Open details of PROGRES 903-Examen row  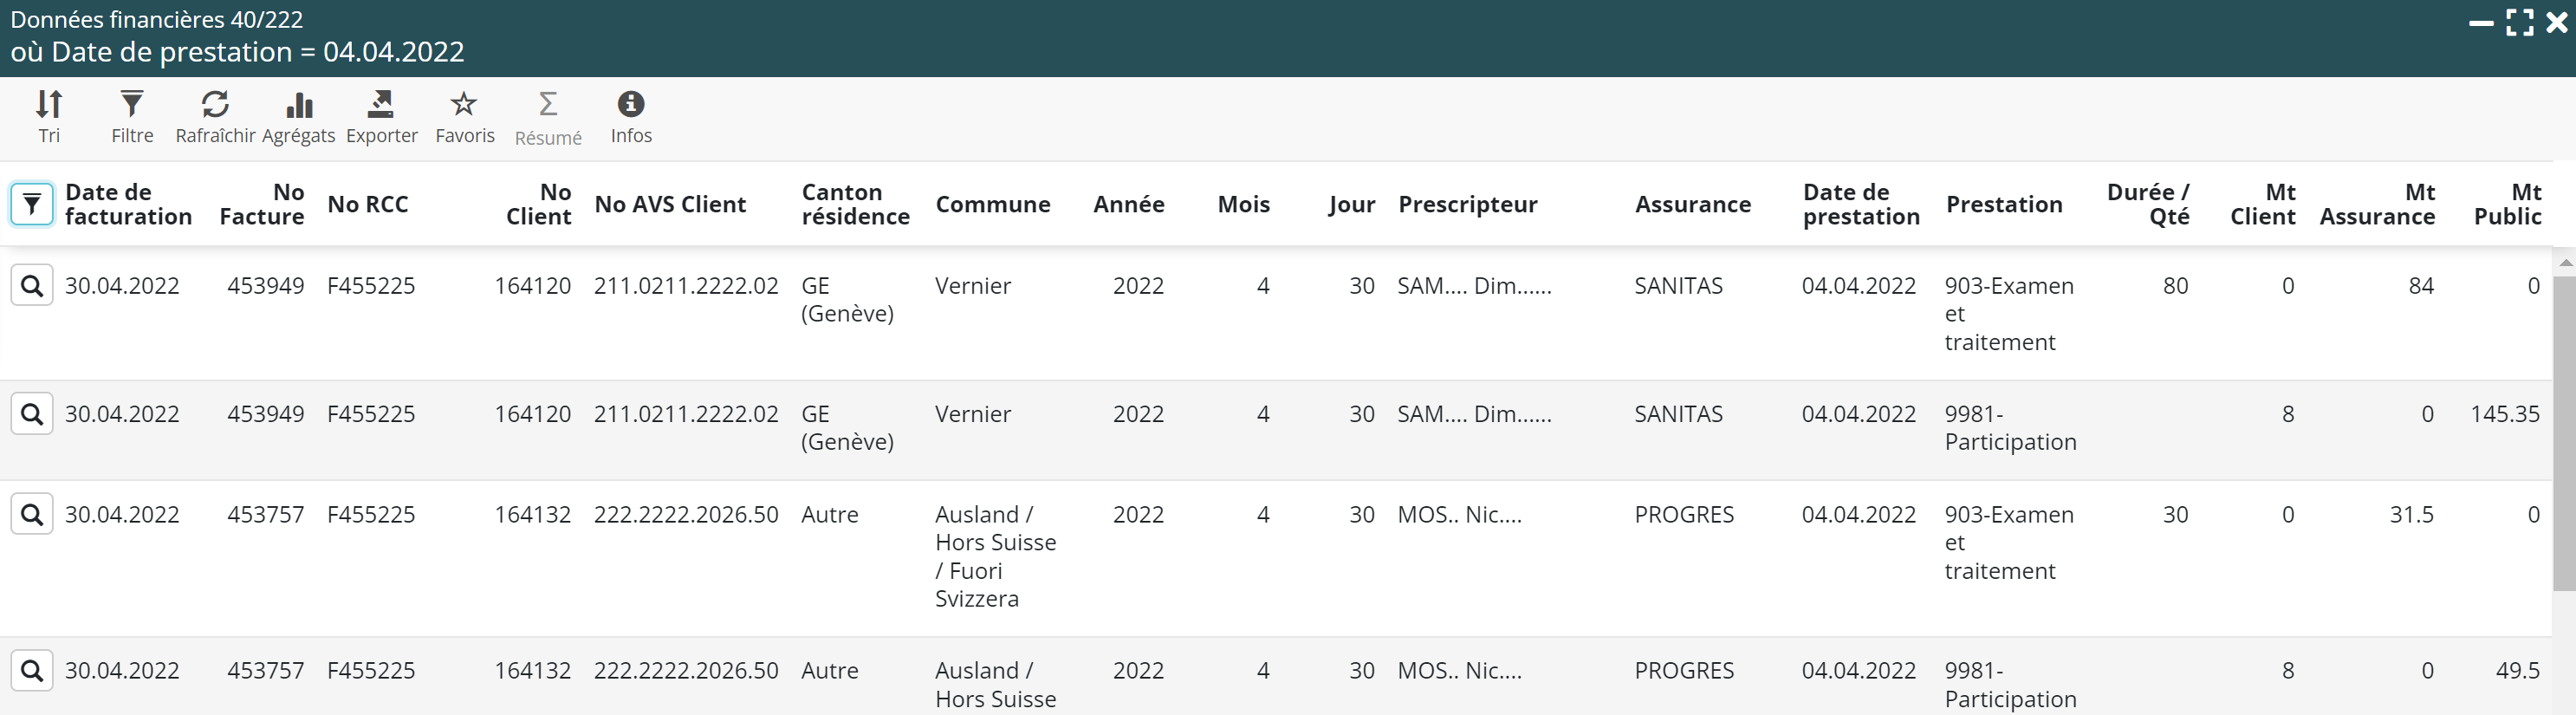[x=32, y=515]
